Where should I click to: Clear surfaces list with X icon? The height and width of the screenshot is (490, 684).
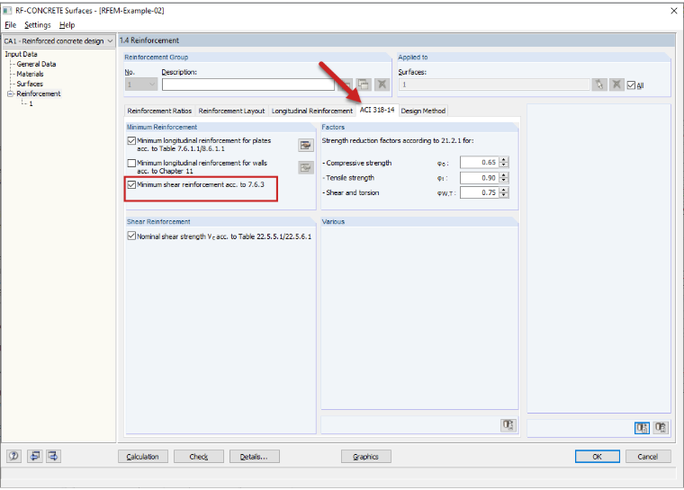(616, 85)
